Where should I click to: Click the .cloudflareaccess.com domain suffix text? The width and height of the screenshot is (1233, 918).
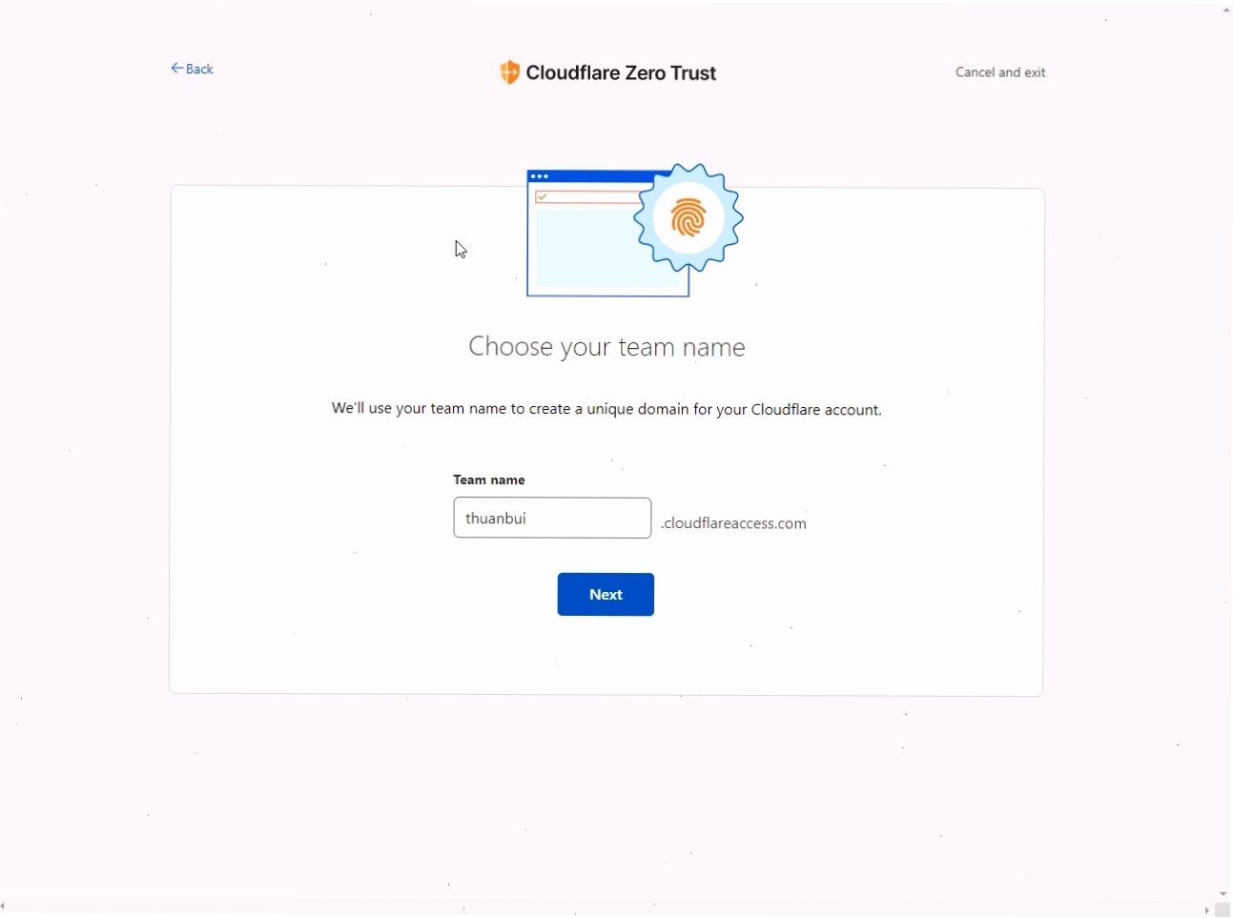tap(733, 523)
